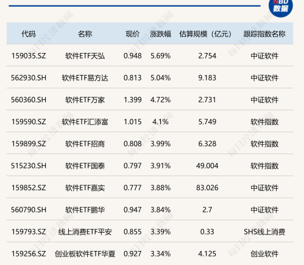
Task: Select code 159793.SZ
Action: click(29, 231)
